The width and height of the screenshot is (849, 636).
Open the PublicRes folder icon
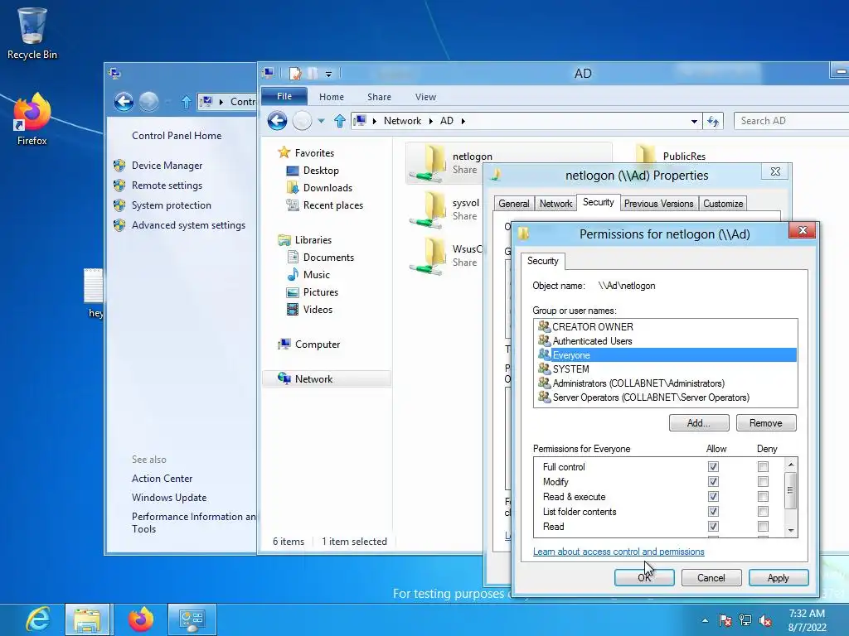click(645, 153)
